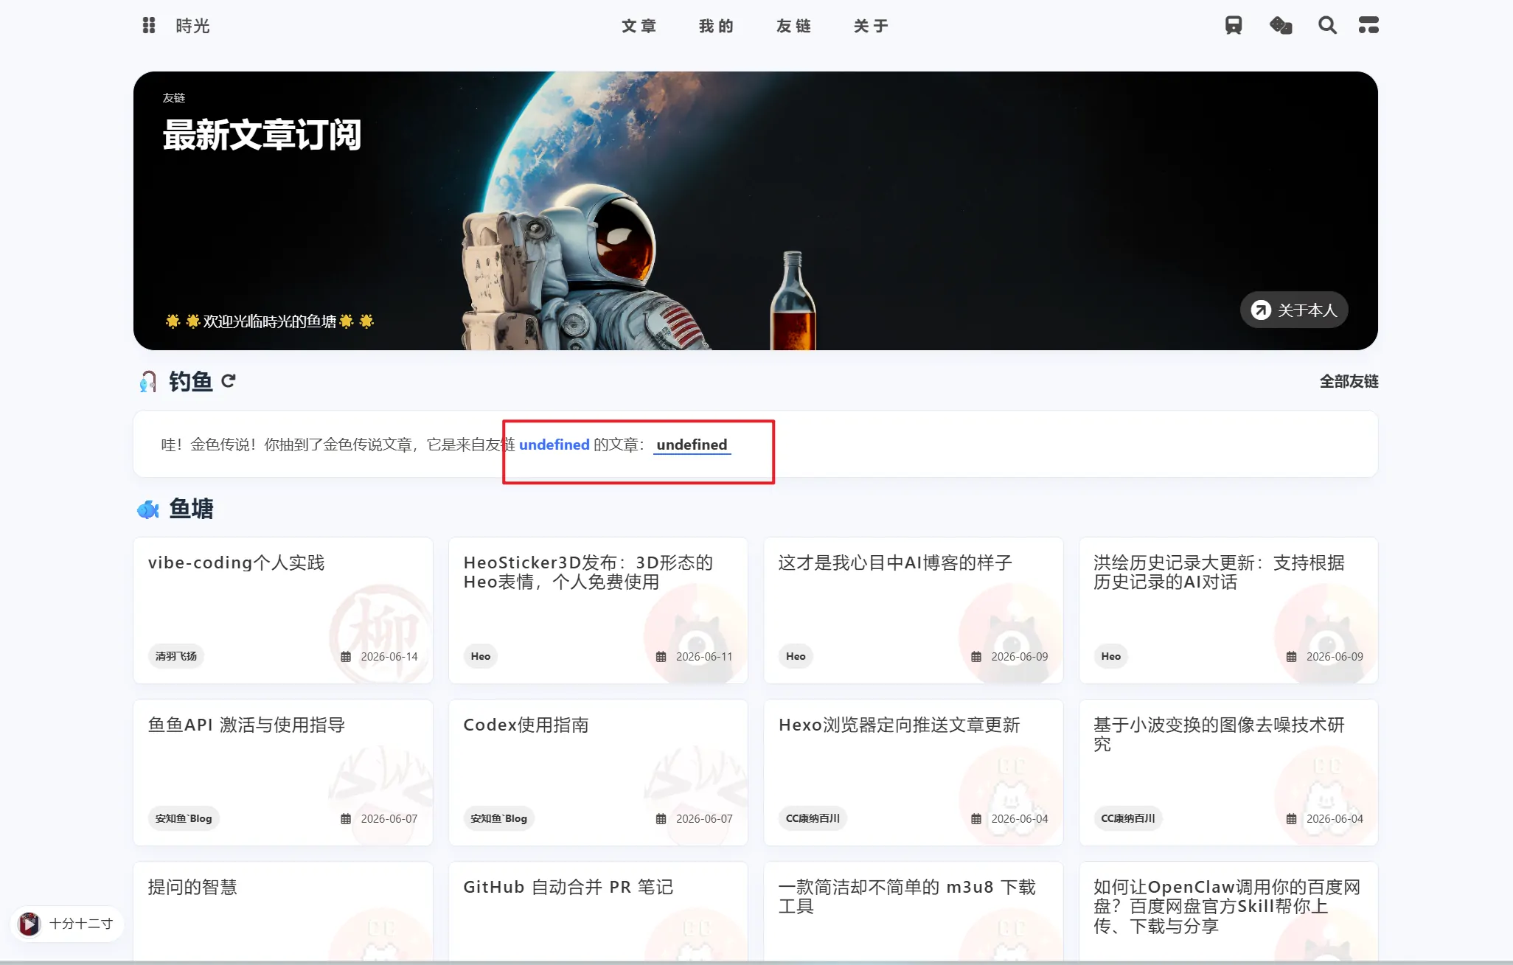
Task: Click the CC康纳百川 tag on Hexo article
Action: pos(813,818)
